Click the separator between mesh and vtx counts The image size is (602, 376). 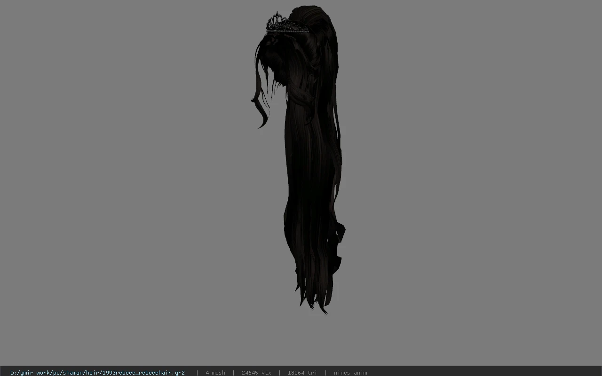point(233,373)
